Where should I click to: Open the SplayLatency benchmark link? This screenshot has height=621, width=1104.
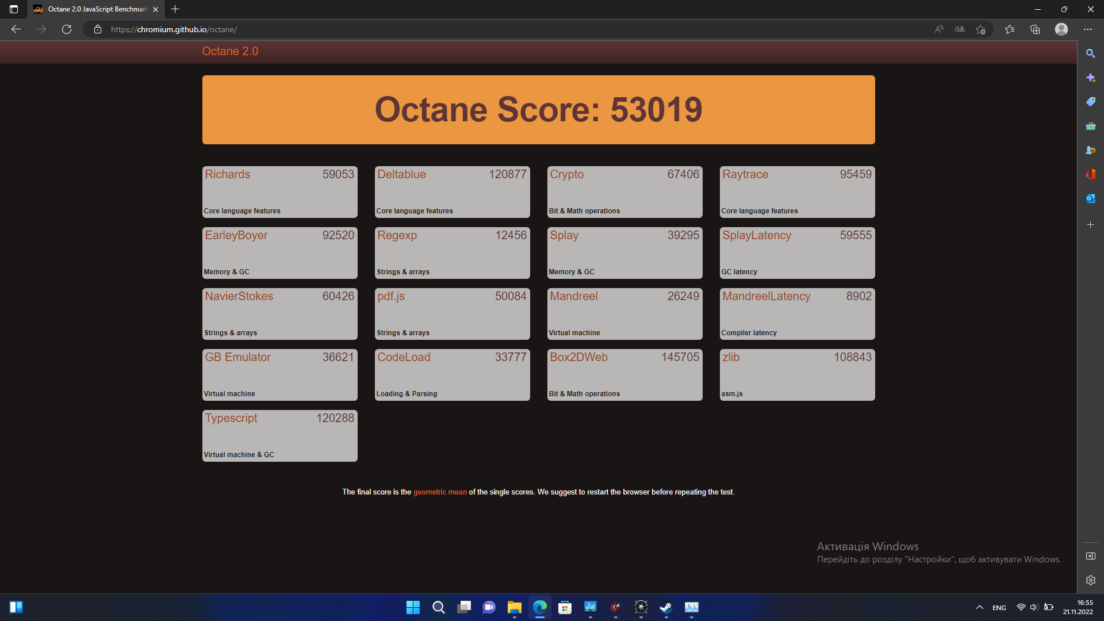point(757,235)
